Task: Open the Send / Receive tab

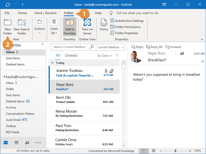Action: tap(45, 13)
